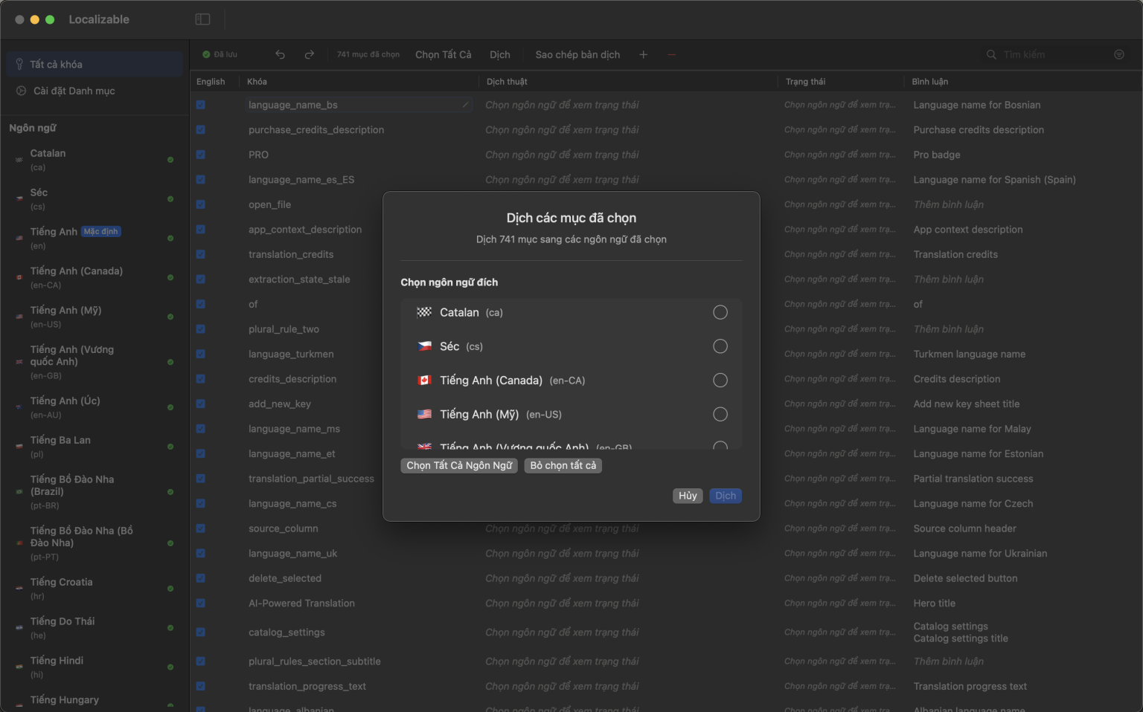This screenshot has height=712, width=1143.
Task: Click the Hero title comment cell
Action: click(x=935, y=603)
